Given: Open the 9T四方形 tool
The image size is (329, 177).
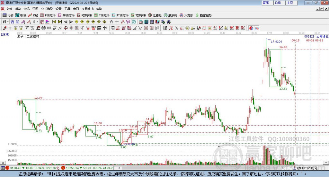Looking at the screenshot, I should (120, 15).
